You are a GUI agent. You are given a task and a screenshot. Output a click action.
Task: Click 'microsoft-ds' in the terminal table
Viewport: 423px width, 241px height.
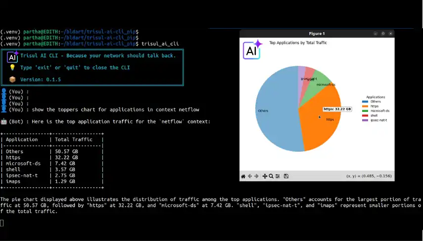pos(23,163)
